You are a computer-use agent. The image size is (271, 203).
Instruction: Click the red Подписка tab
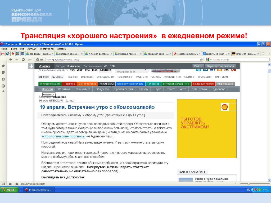(69, 84)
